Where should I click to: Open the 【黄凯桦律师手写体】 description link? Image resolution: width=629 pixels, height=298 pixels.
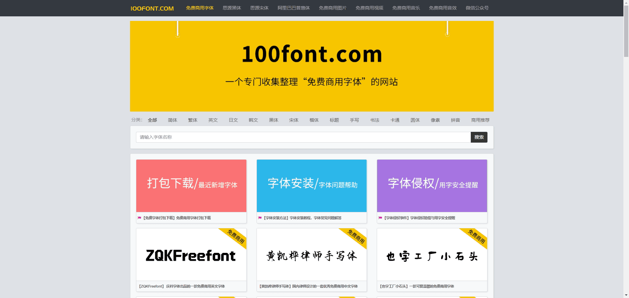[309, 286]
